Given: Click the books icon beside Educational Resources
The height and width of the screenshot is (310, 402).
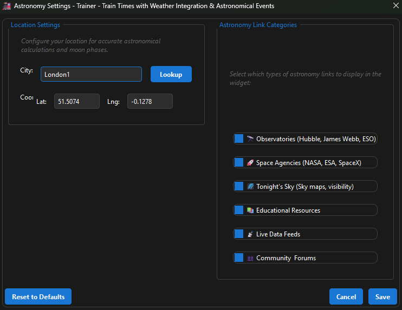Looking at the screenshot, I should 250,210.
